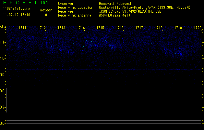Click the date stamp 11.02.12 17:10
204x130 pixels.
pos(17,15)
